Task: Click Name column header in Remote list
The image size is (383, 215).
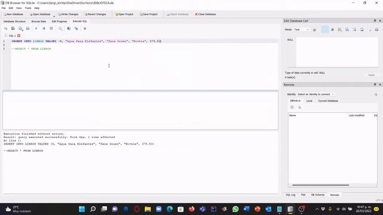Action: [x=318, y=115]
